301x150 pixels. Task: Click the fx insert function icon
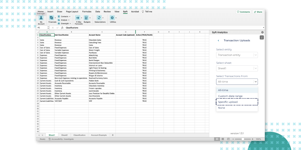[62, 28]
